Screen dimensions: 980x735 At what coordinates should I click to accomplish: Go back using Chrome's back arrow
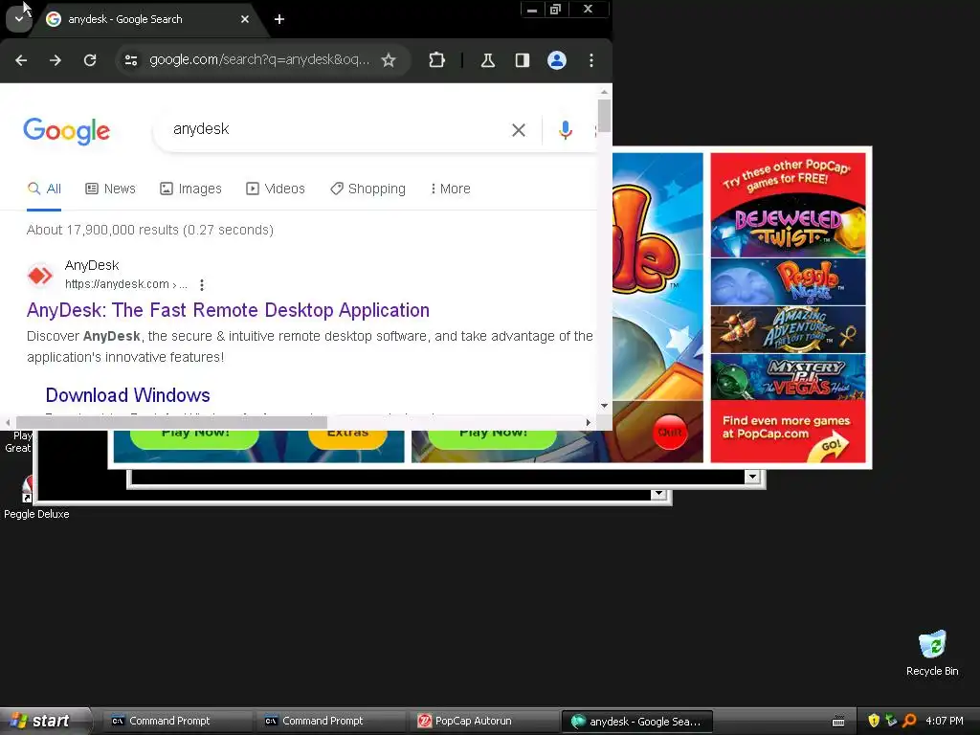coord(21,60)
